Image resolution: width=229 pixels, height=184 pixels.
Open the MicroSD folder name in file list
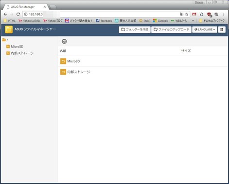pyautogui.click(x=73, y=61)
